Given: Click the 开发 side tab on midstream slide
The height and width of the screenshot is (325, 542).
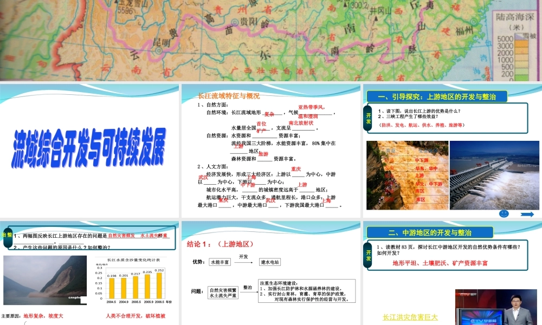Looking at the screenshot, I should [x=368, y=255].
